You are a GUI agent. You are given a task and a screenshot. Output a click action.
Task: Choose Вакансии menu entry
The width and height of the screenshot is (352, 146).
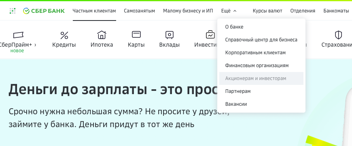[261, 104]
